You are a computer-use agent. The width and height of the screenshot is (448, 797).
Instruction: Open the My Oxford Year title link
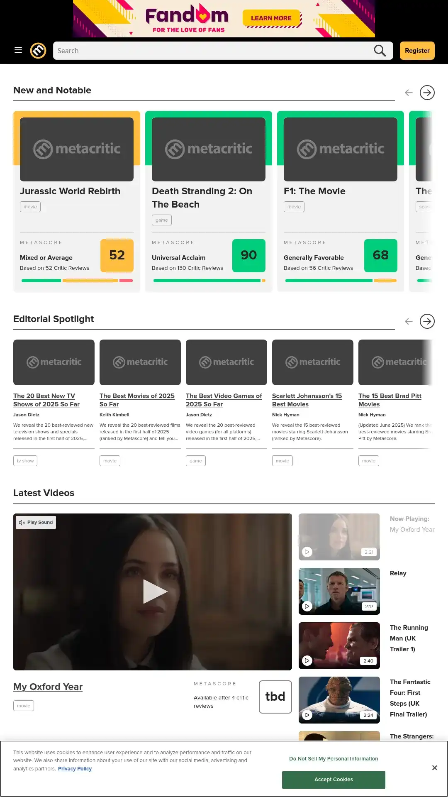(48, 687)
